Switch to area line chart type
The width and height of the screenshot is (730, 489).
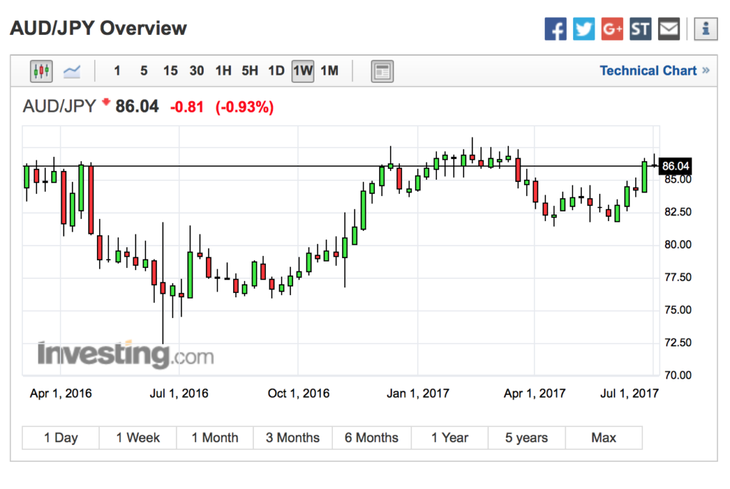click(72, 71)
